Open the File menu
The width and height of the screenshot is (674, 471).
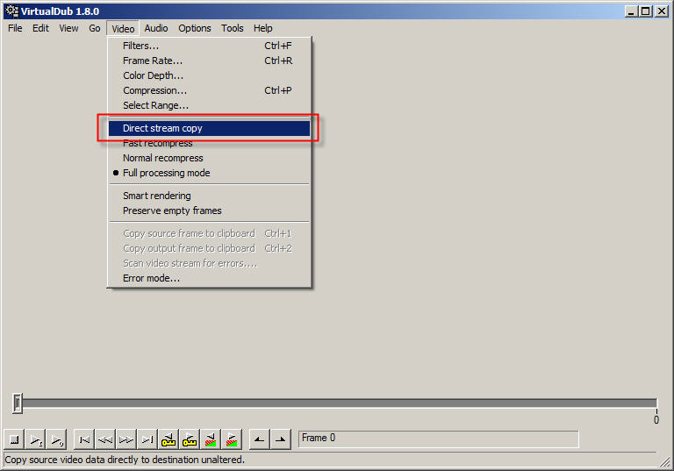[x=15, y=28]
